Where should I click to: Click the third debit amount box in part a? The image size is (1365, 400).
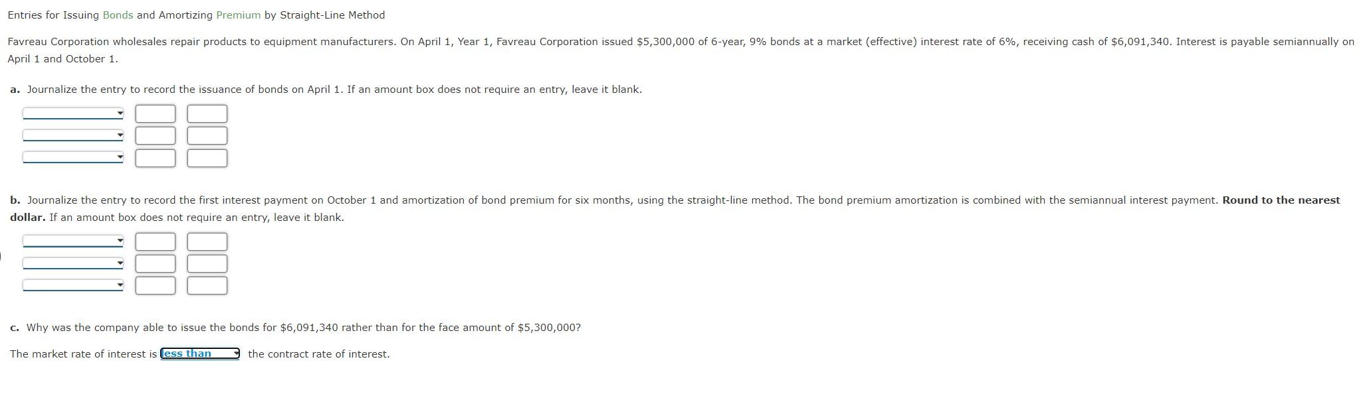pos(155,158)
